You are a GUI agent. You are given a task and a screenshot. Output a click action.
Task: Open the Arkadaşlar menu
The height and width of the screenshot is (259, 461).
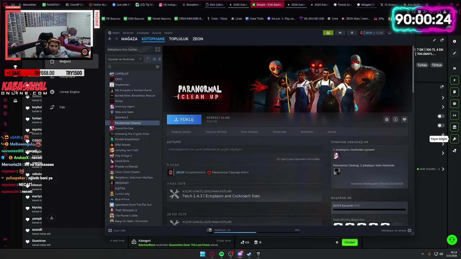(x=143, y=33)
